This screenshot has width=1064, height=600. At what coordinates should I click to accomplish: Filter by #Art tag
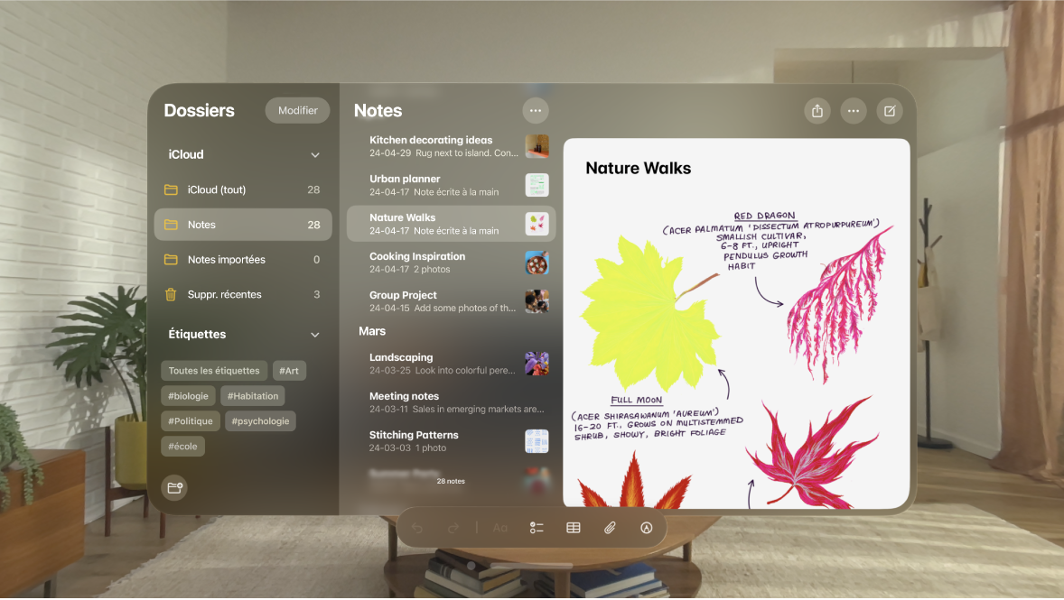click(289, 371)
